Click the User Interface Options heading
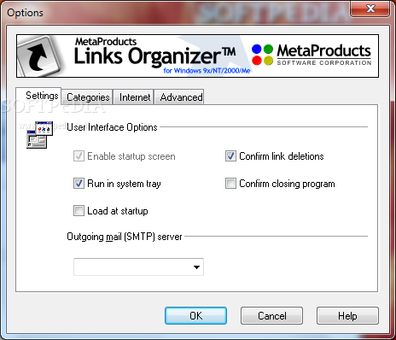 [x=112, y=127]
